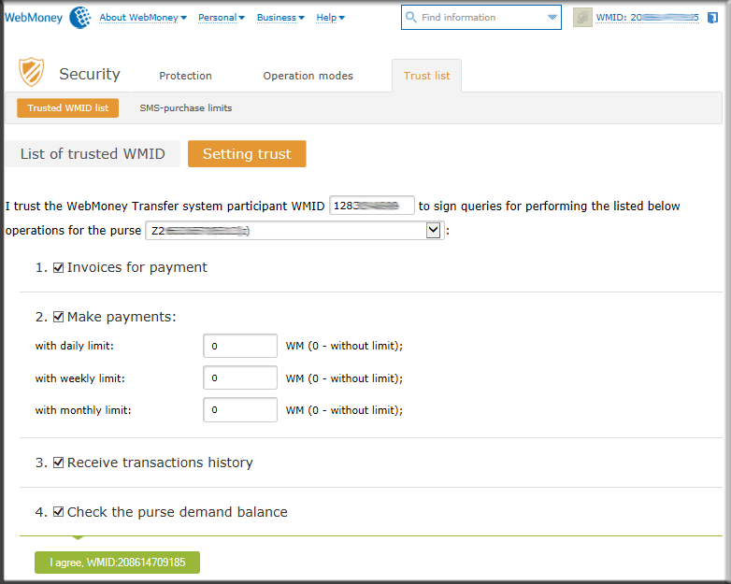Switch to the Protection tab
Image resolution: width=731 pixels, height=584 pixels.
pos(185,76)
